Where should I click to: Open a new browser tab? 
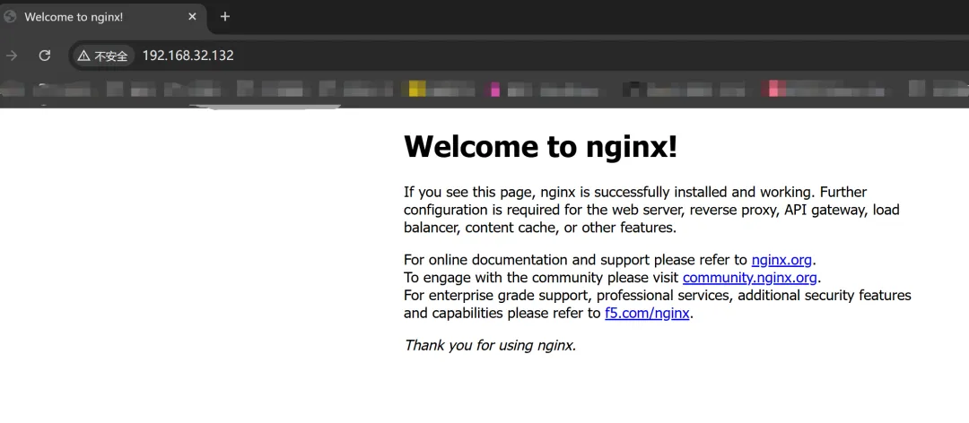(225, 17)
